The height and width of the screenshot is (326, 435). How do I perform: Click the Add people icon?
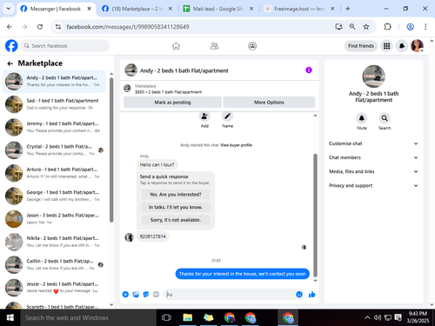point(204,116)
